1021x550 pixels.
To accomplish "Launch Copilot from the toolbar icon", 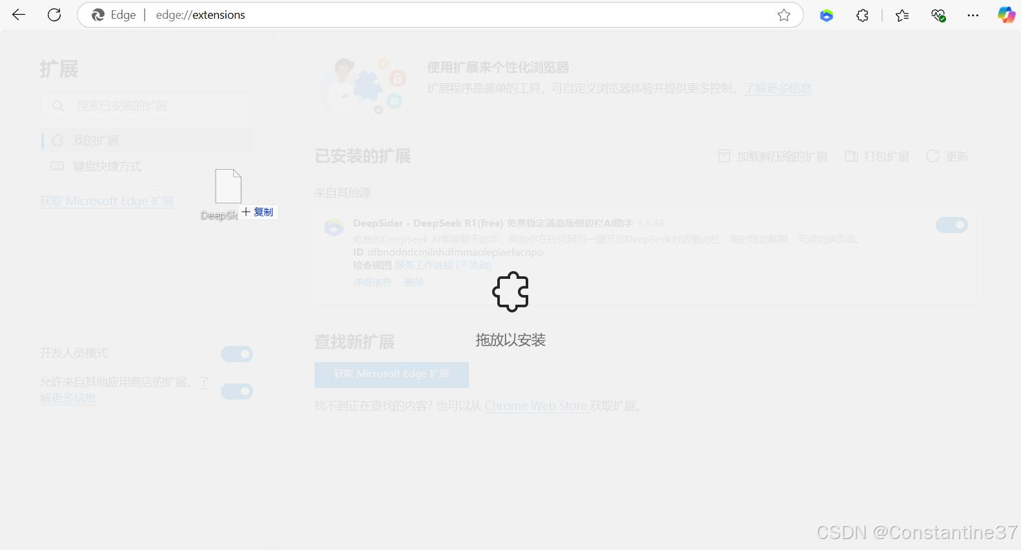I will point(1006,15).
